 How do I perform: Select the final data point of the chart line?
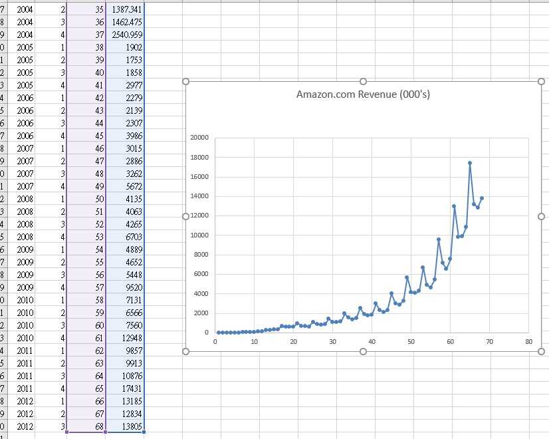[x=482, y=198]
